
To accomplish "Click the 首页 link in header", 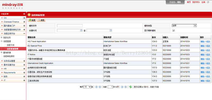I will (189, 2).
